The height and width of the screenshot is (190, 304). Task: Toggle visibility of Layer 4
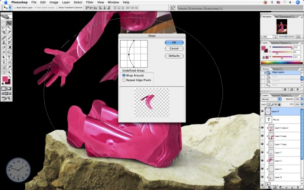pyautogui.click(x=262, y=169)
